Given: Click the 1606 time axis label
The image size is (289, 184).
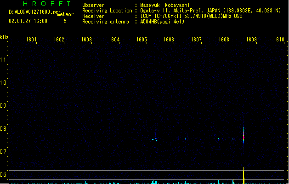Looking at the screenshot, I should pos(169,40).
